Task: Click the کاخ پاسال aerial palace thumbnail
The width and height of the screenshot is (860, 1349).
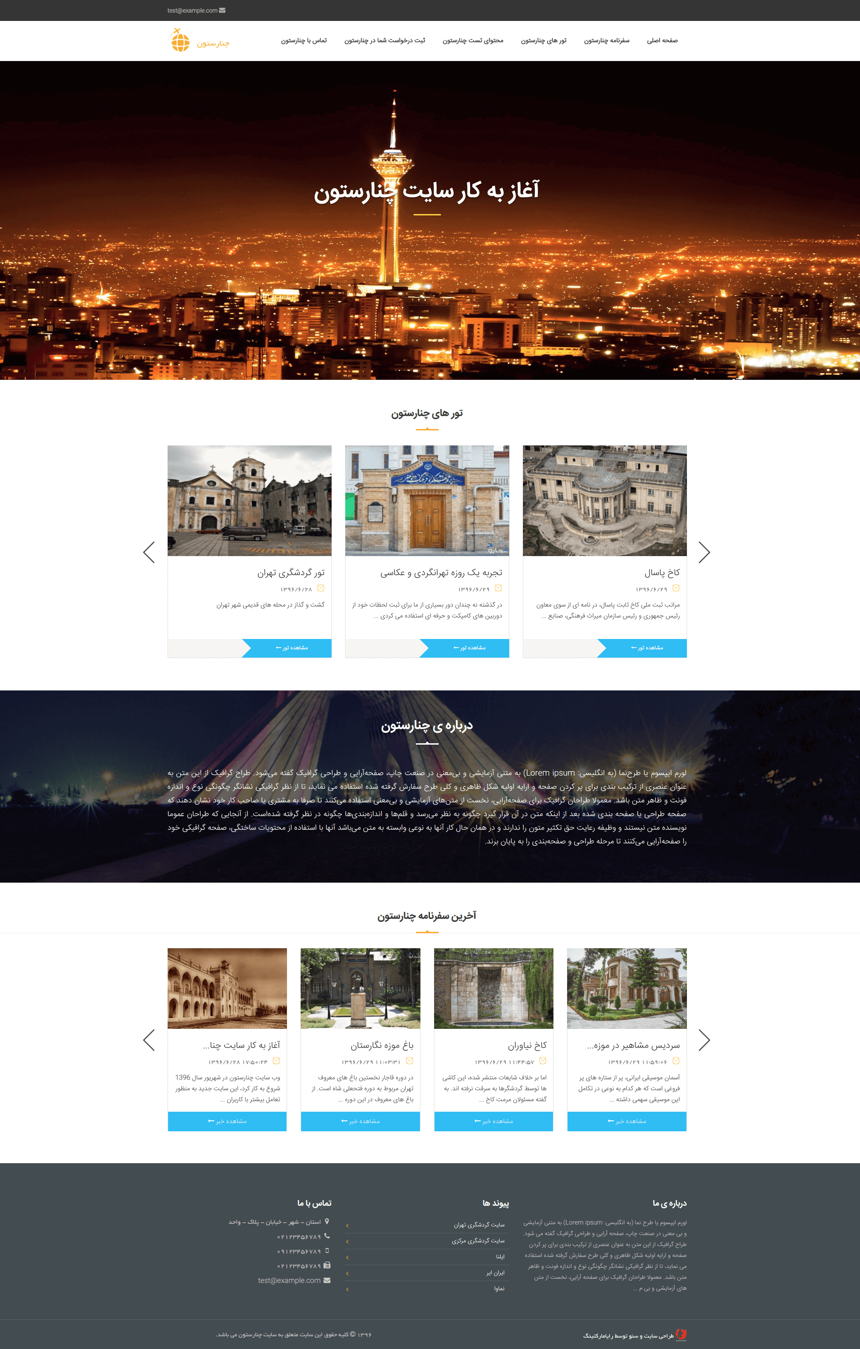Action: click(604, 500)
